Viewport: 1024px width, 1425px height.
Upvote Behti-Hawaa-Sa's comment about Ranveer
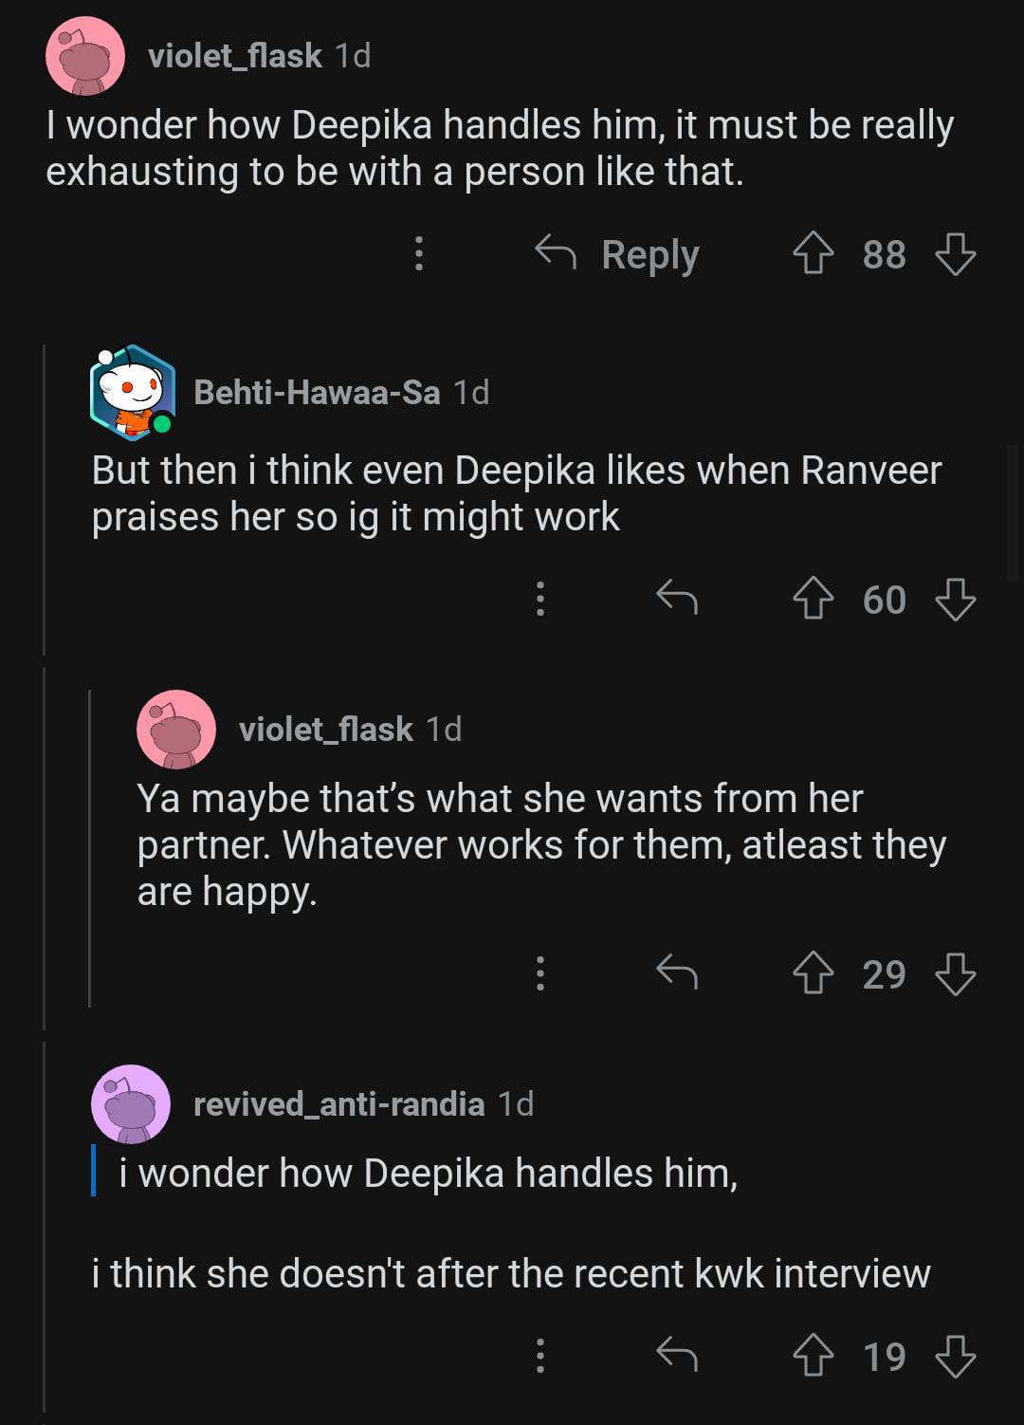click(x=813, y=600)
